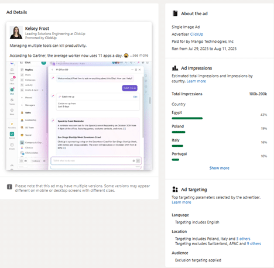Open Learn more under Ad Targeting
This screenshot has width=274, height=268.
point(181,202)
